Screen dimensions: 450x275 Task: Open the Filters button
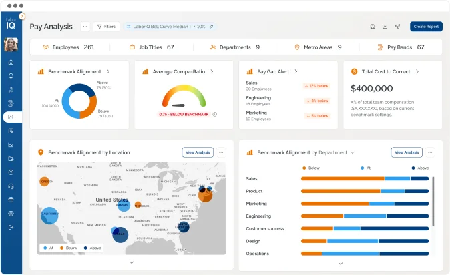point(106,27)
